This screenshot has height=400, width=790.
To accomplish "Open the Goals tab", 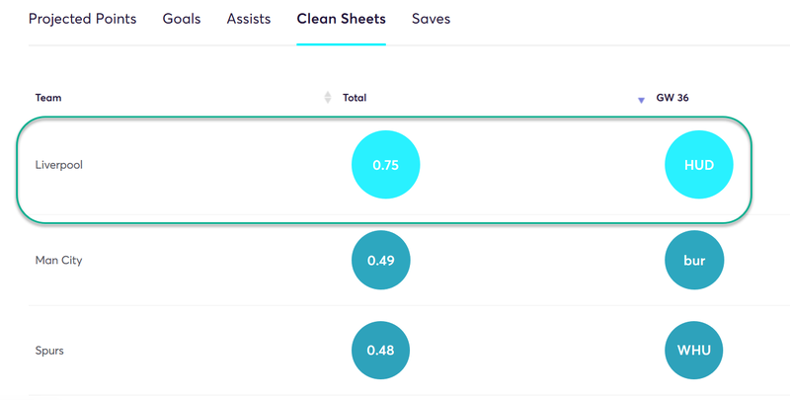I will (182, 19).
